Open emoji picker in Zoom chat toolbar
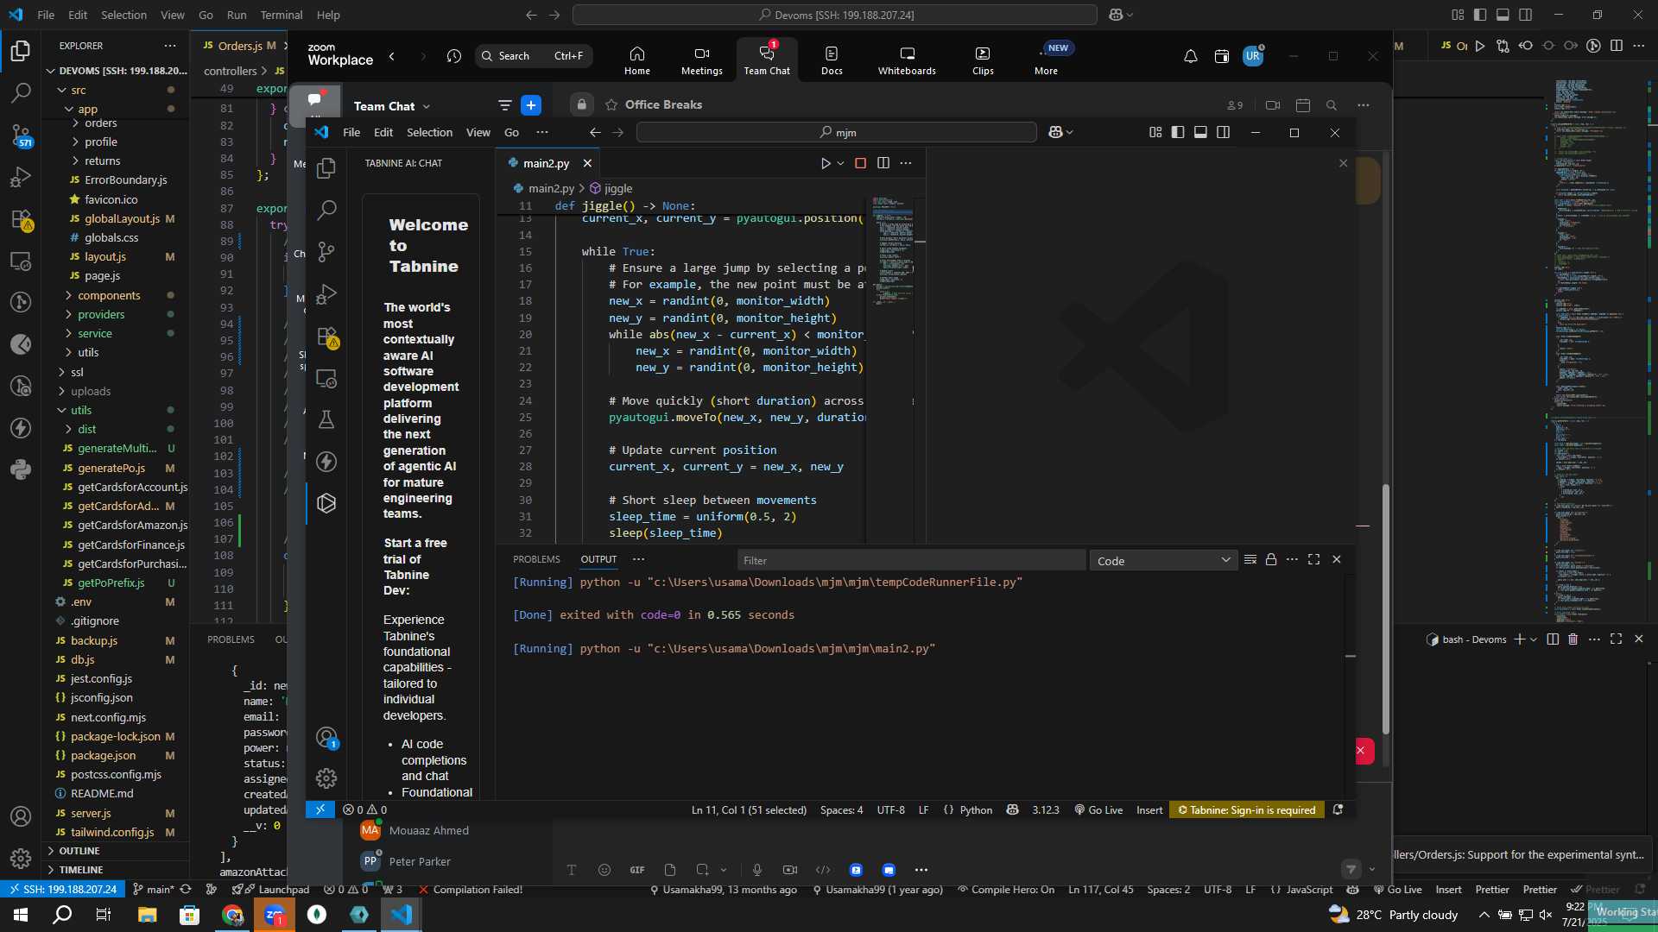Viewport: 1658px width, 932px height. tap(604, 870)
